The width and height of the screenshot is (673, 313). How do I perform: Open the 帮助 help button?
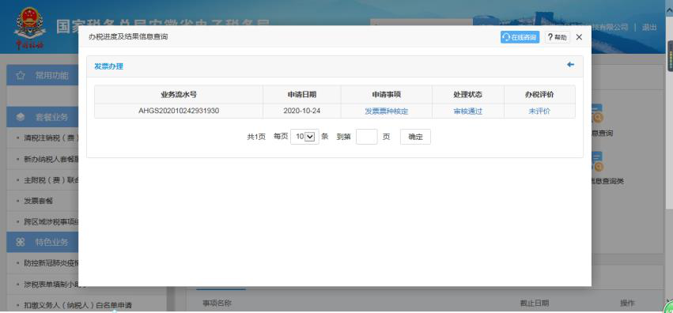(x=557, y=37)
